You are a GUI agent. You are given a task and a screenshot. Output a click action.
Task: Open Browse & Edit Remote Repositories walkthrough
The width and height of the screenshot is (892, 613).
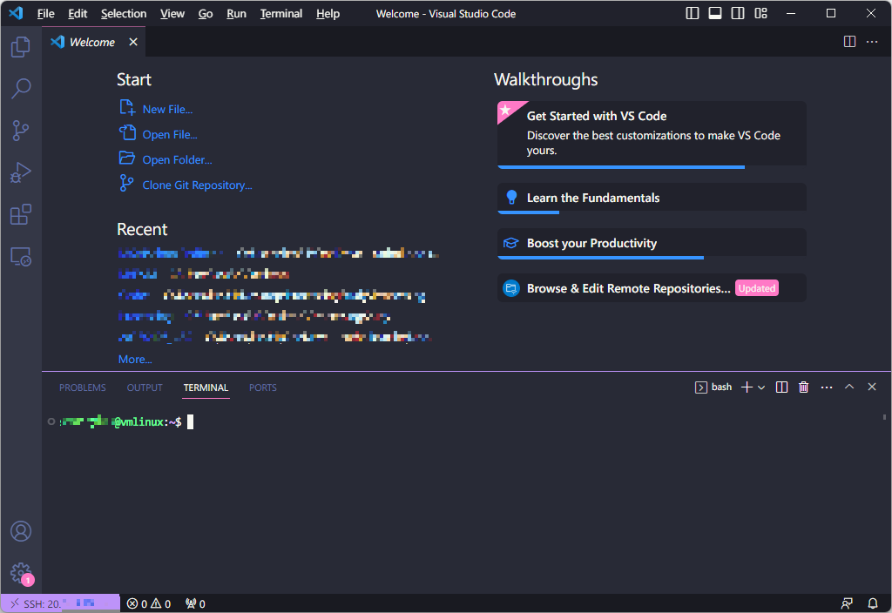(652, 288)
